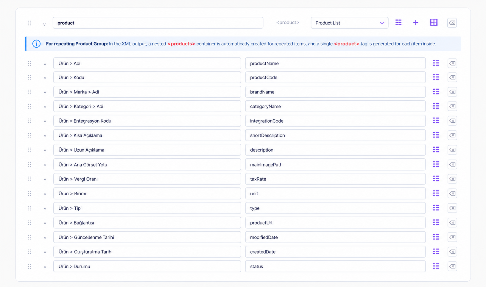Expand chevron on Ürün > Adi row
This screenshot has height=287, width=486.
pyautogui.click(x=45, y=64)
